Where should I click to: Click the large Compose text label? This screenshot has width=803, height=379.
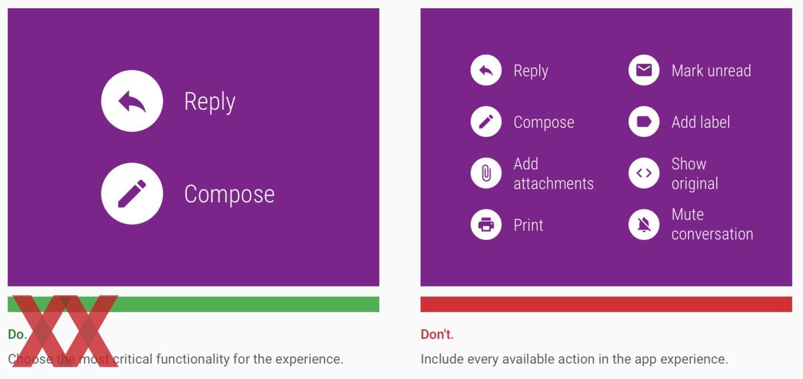(229, 195)
